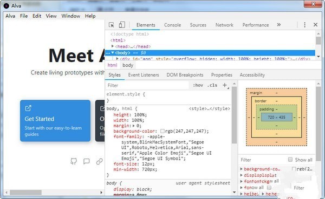Toggle the device toolbar icon
The width and height of the screenshot is (325, 199).
tap(122, 25)
